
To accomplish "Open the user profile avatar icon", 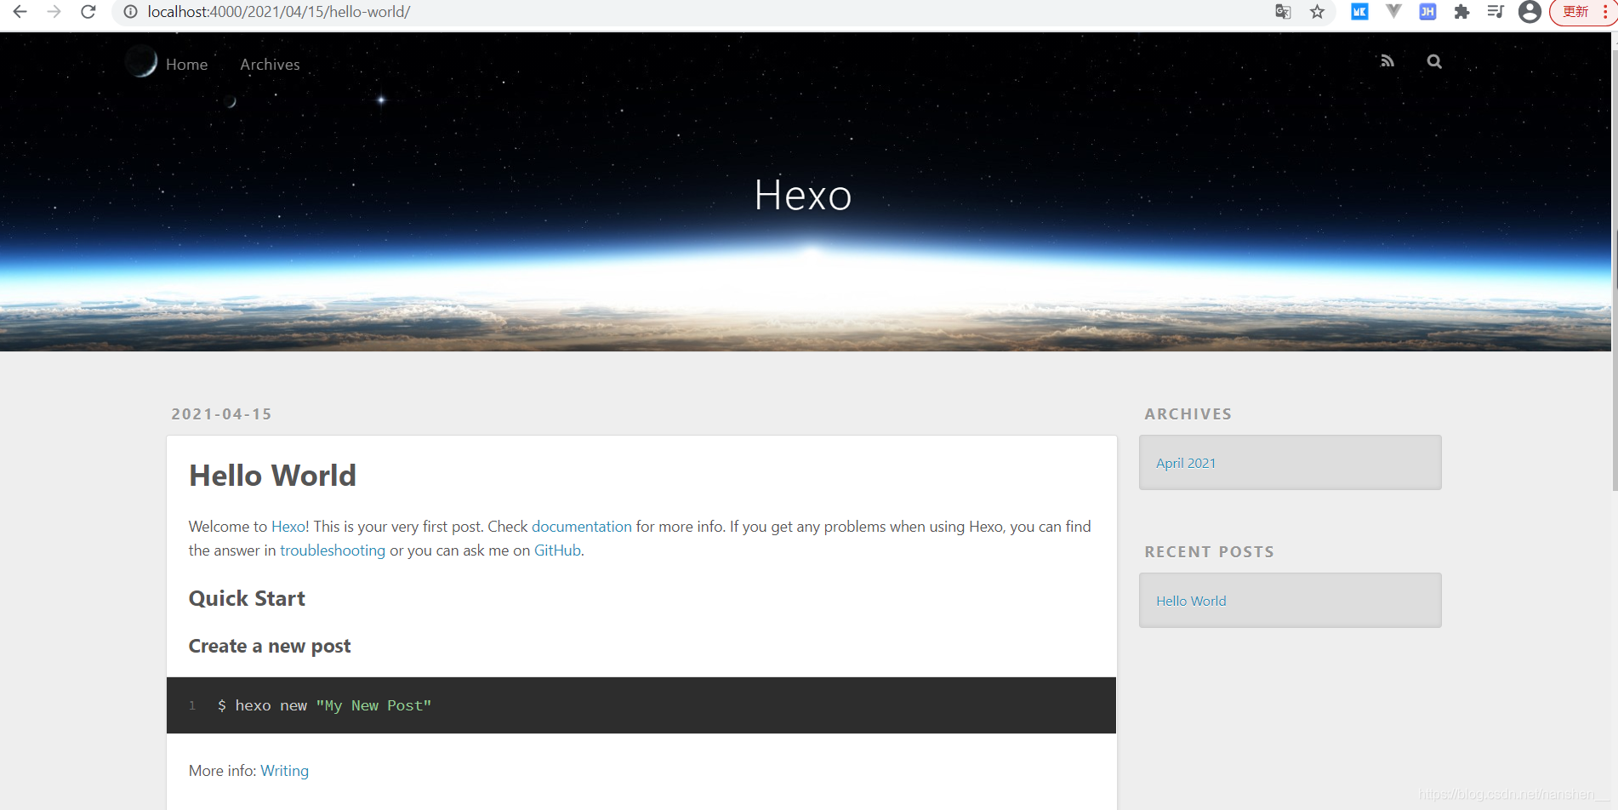I will coord(1530,12).
